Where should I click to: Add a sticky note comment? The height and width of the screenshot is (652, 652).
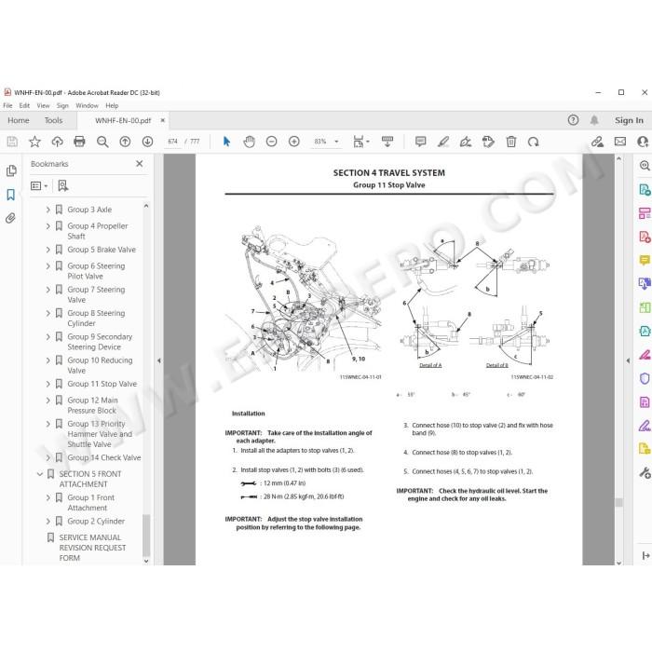pos(420,142)
